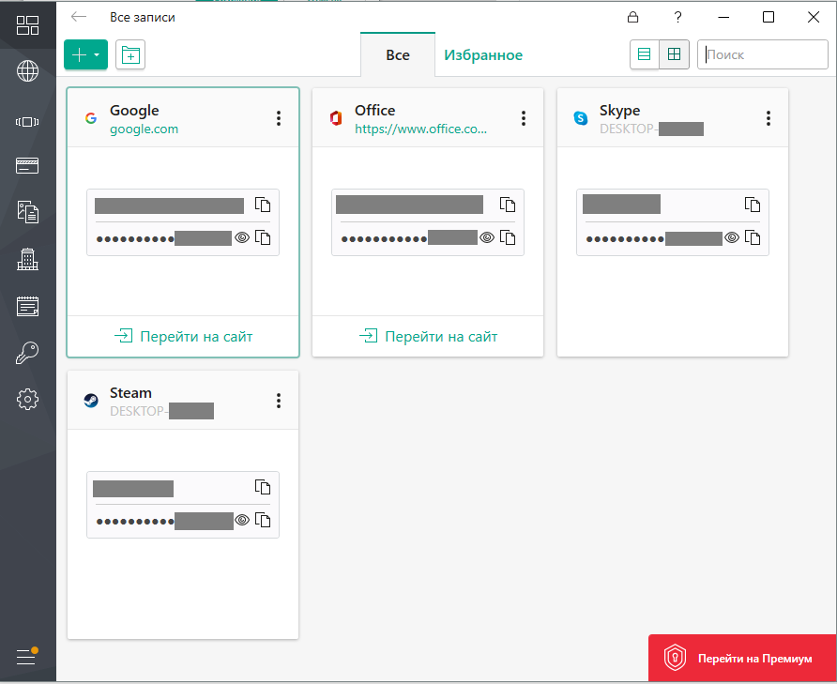Select the Skype card title

coord(619,111)
